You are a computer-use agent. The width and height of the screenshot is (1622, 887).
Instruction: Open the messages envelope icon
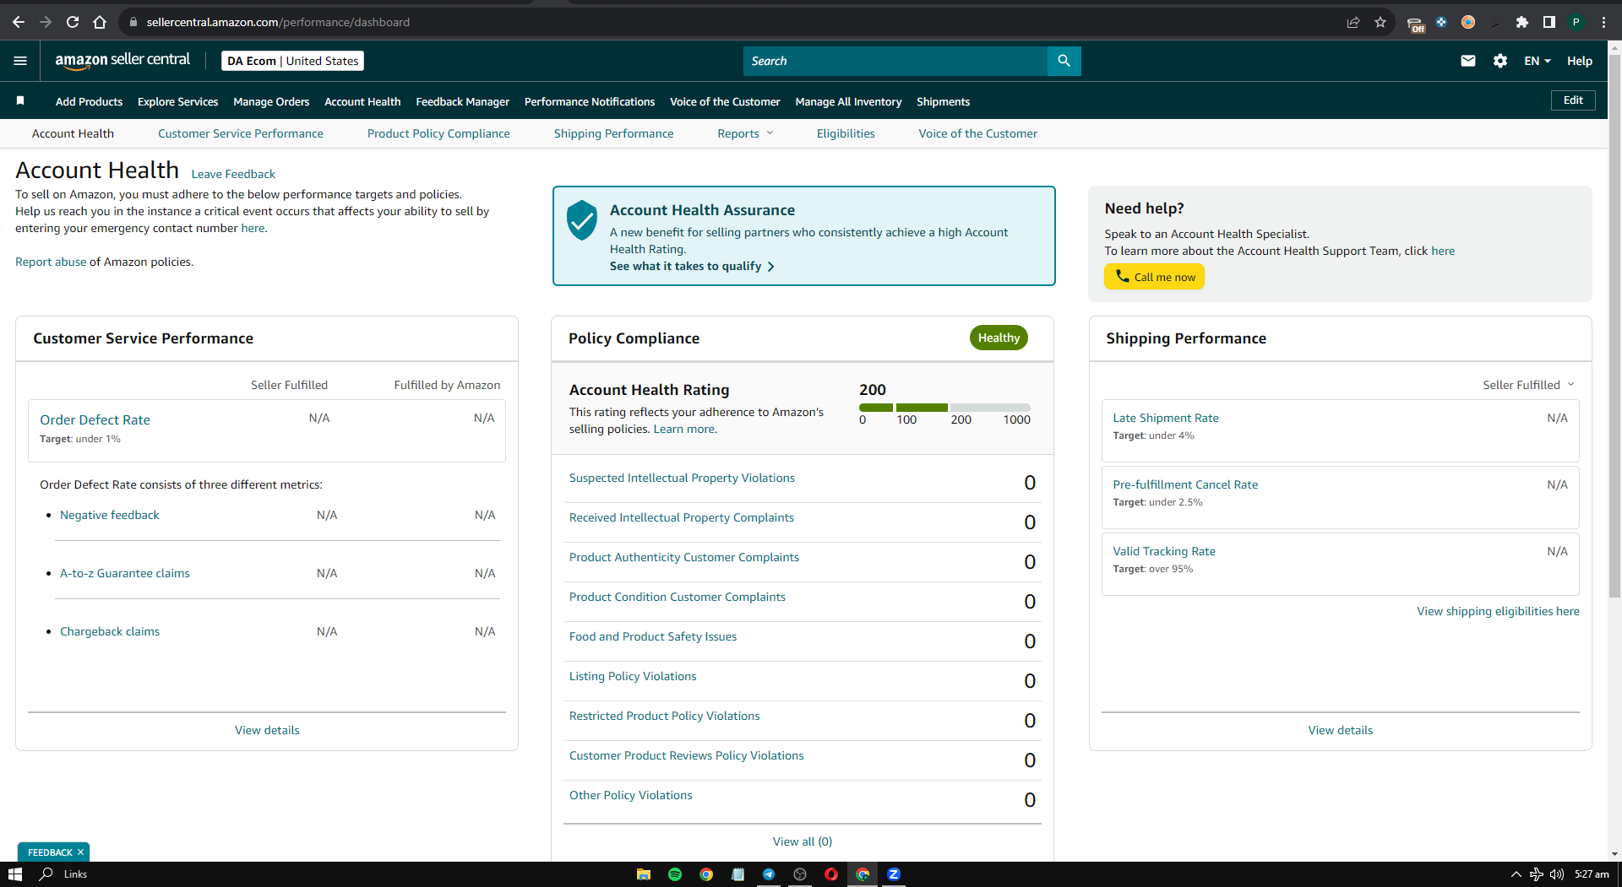pos(1468,61)
